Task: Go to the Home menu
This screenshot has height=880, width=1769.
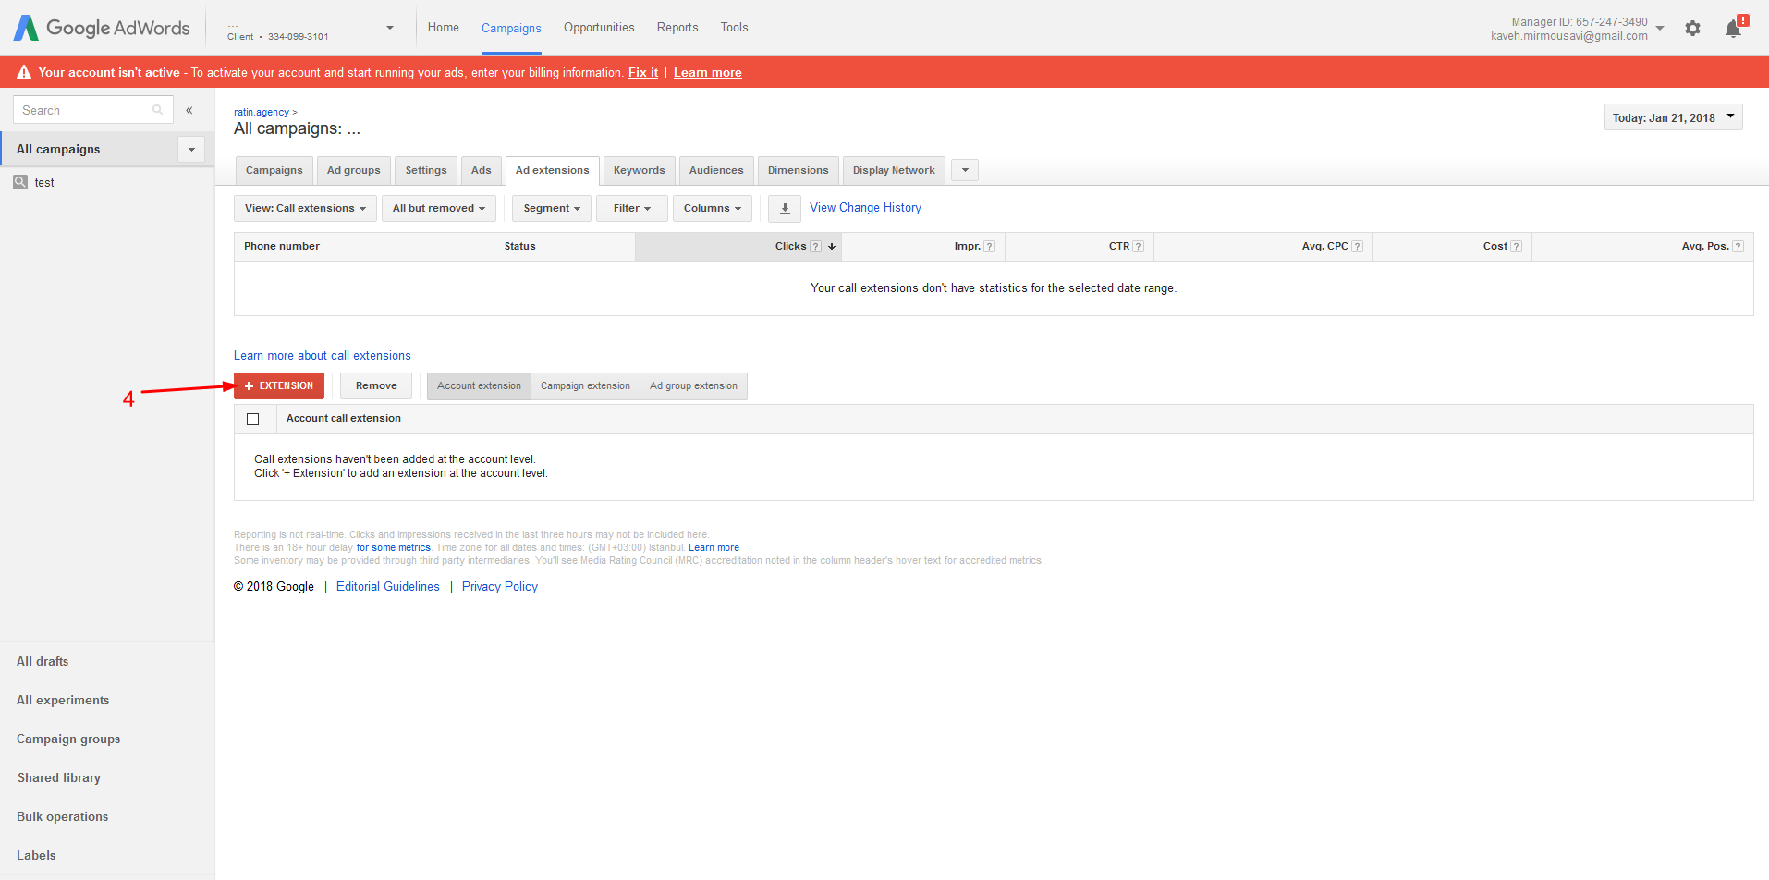Action: 444,28
